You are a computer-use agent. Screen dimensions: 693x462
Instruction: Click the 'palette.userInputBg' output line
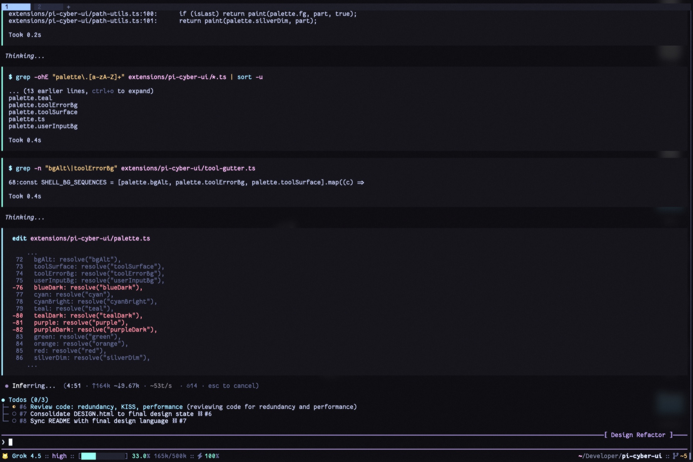tap(43, 126)
